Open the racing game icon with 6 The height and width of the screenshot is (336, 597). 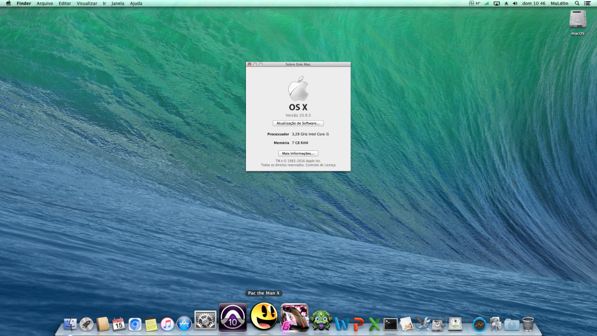(294, 317)
